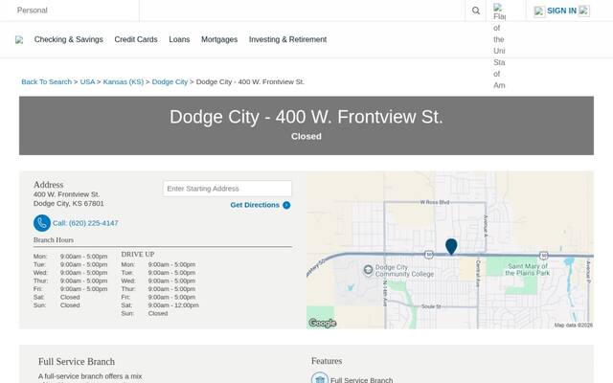The width and height of the screenshot is (613, 383).
Task: Click the blue phone call icon
Action: click(x=42, y=223)
